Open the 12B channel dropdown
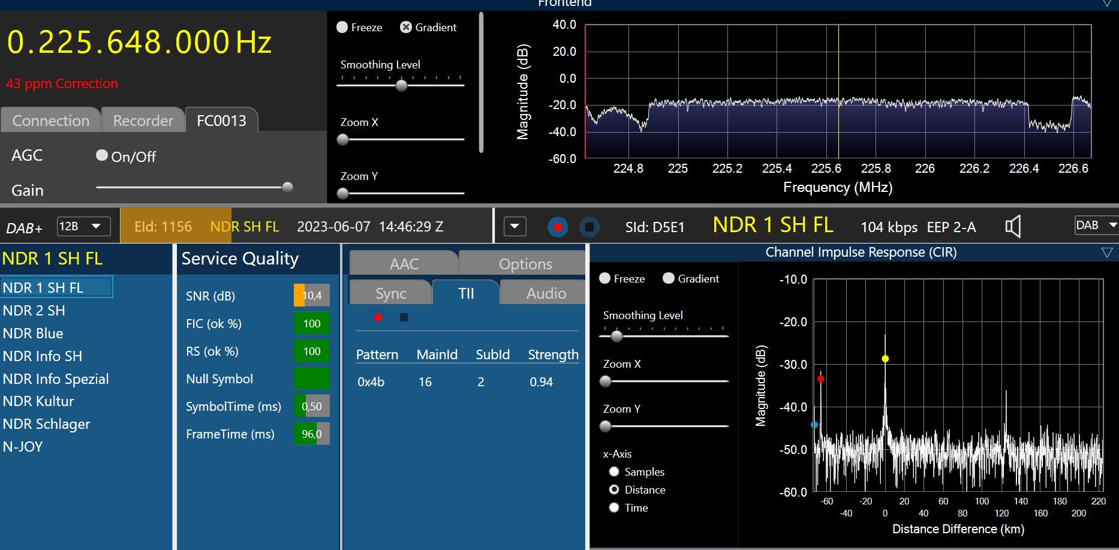The width and height of the screenshot is (1119, 550). tap(84, 227)
